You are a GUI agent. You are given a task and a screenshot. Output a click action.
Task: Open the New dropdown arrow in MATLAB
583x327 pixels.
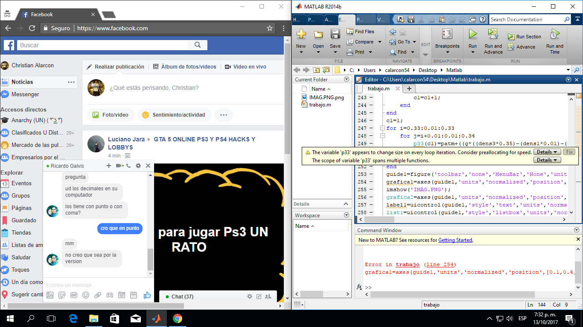point(301,52)
